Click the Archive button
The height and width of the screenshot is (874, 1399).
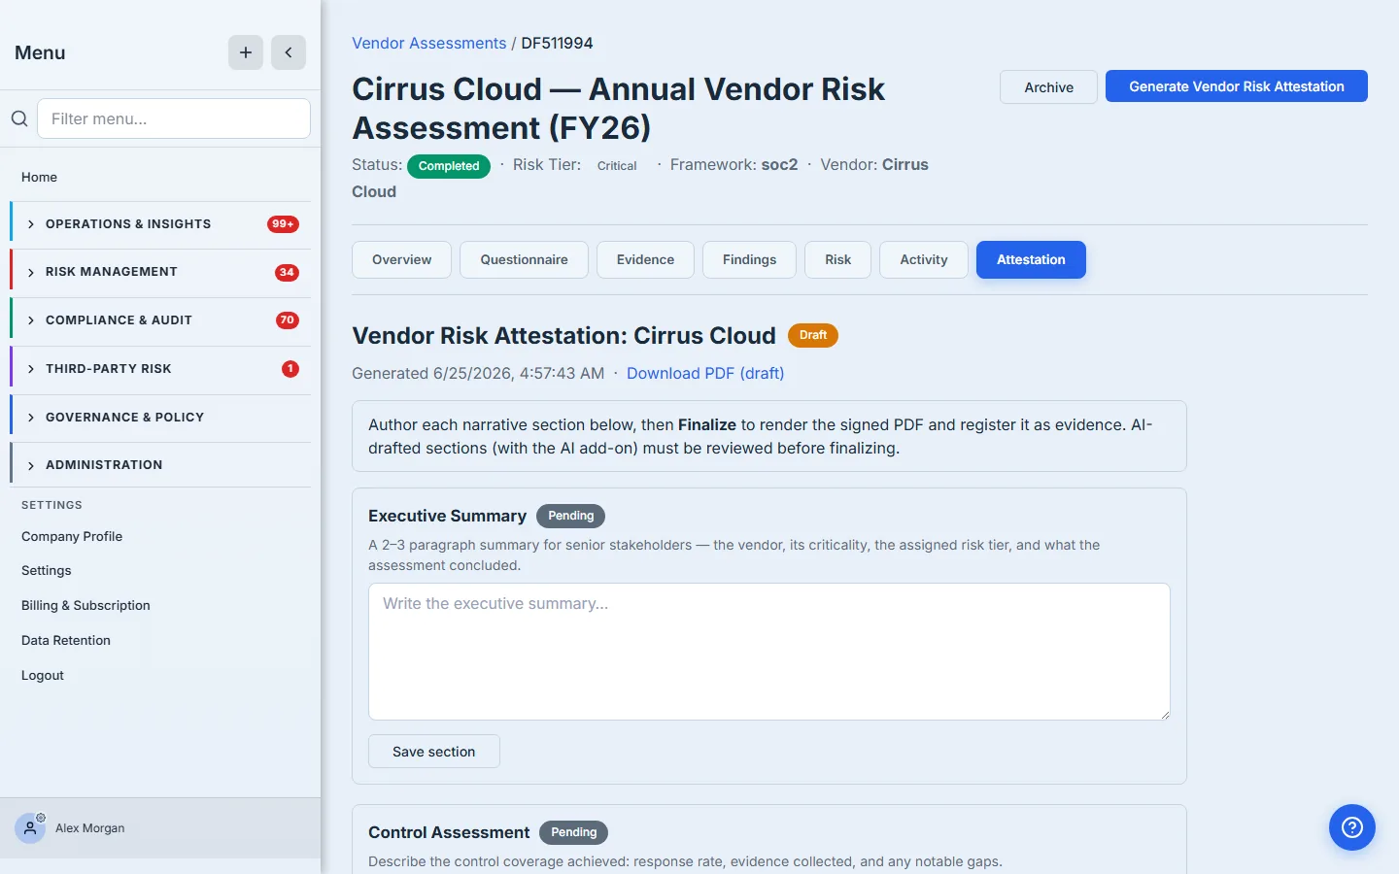[x=1048, y=86]
